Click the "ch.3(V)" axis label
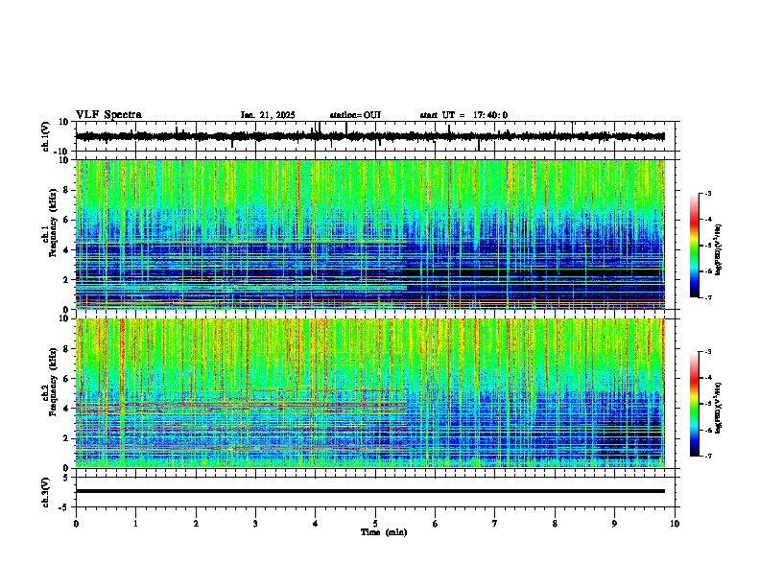The image size is (760, 587). (46, 492)
